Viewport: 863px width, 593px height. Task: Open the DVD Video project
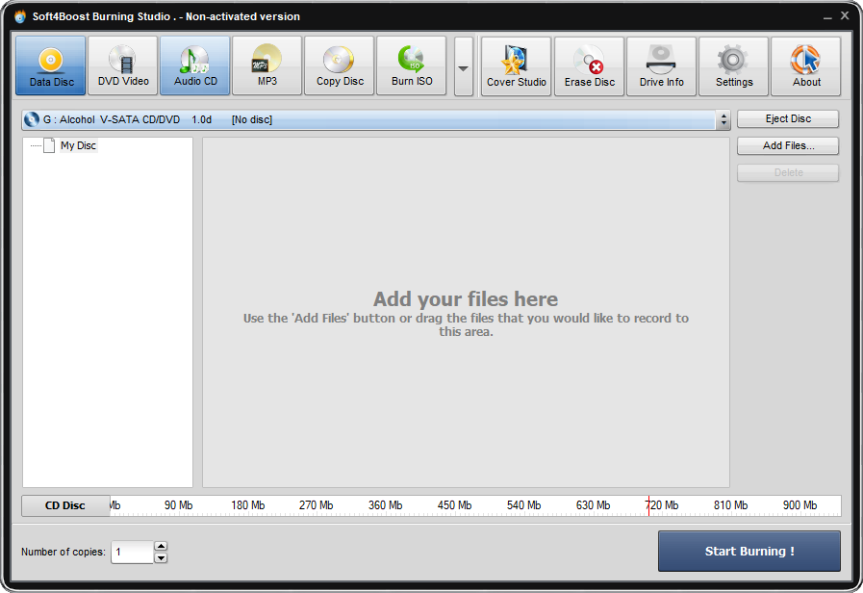click(123, 65)
